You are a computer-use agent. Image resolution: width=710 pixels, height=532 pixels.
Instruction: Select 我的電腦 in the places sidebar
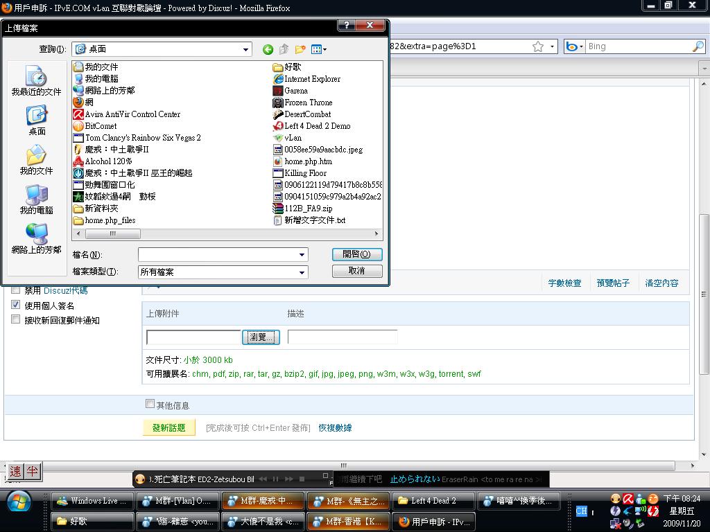36,199
